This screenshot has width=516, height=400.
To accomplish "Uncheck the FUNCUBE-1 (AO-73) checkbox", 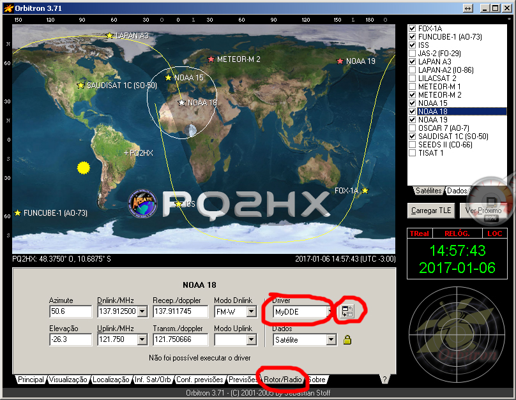I will (x=413, y=37).
